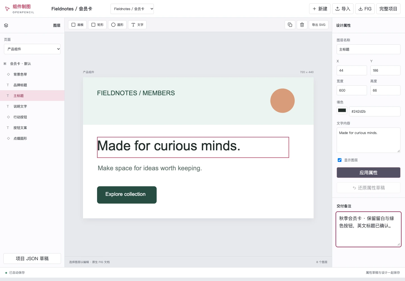This screenshot has width=405, height=281.
Task: Click the OpenPencil logo icon
Action: [7, 9]
